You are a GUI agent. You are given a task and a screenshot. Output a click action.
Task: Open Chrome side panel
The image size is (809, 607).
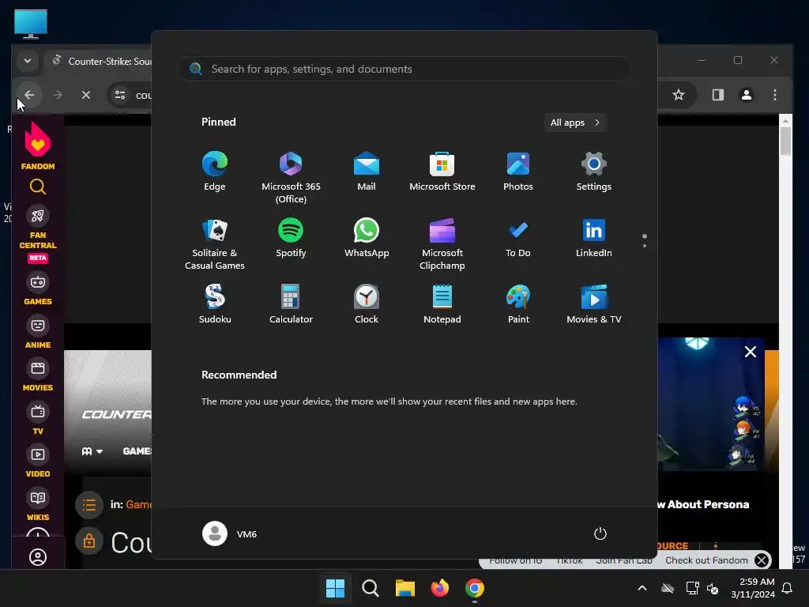point(717,95)
